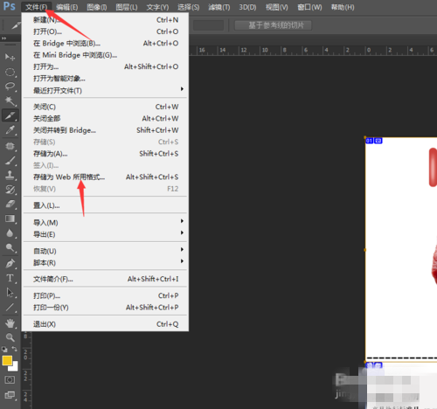Choose 存储为 Web 所用格式 item

click(105, 177)
